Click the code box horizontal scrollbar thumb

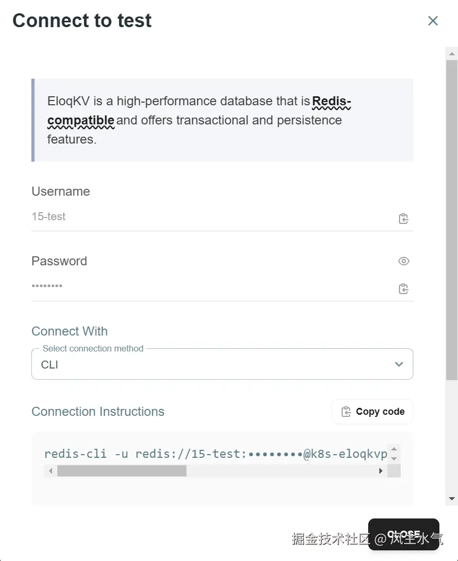(122, 471)
